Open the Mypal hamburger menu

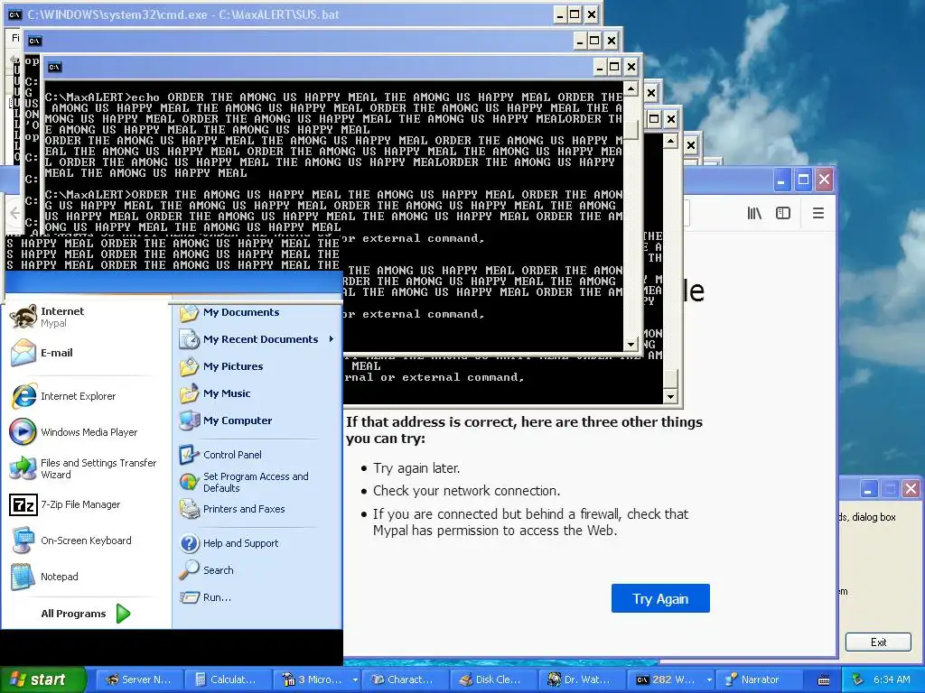818,213
